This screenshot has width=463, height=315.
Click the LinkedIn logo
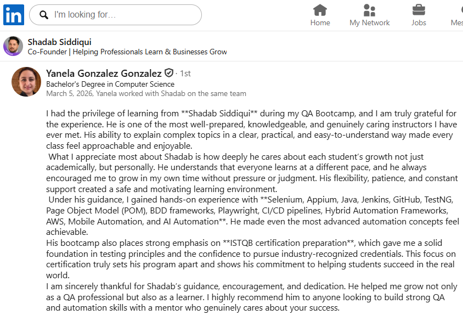[x=14, y=15]
